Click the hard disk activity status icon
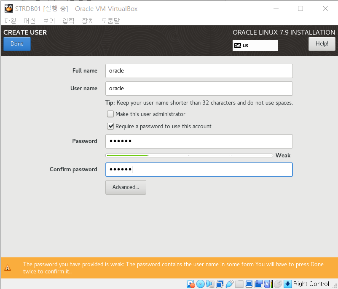338x289 pixels. pyautogui.click(x=191, y=284)
